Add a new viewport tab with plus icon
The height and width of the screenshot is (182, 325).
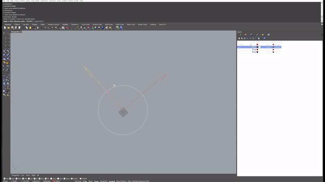(x=38, y=176)
